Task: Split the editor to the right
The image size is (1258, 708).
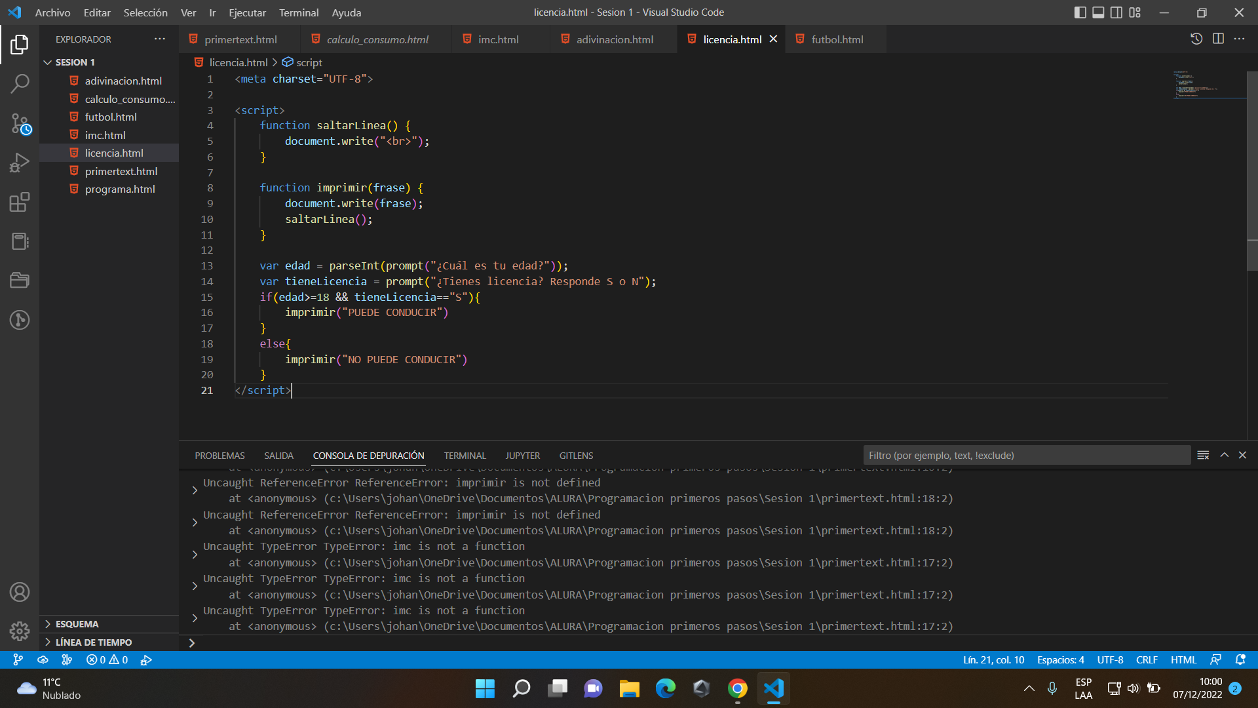Action: point(1218,39)
